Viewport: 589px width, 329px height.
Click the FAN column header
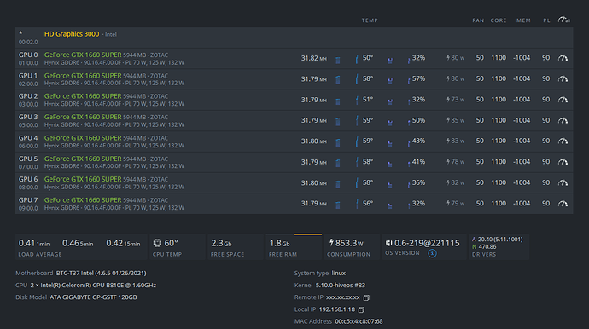(x=478, y=20)
